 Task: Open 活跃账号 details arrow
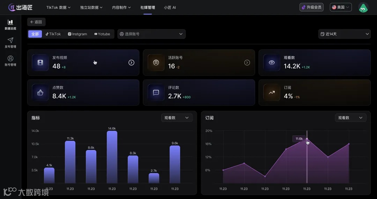(247, 63)
